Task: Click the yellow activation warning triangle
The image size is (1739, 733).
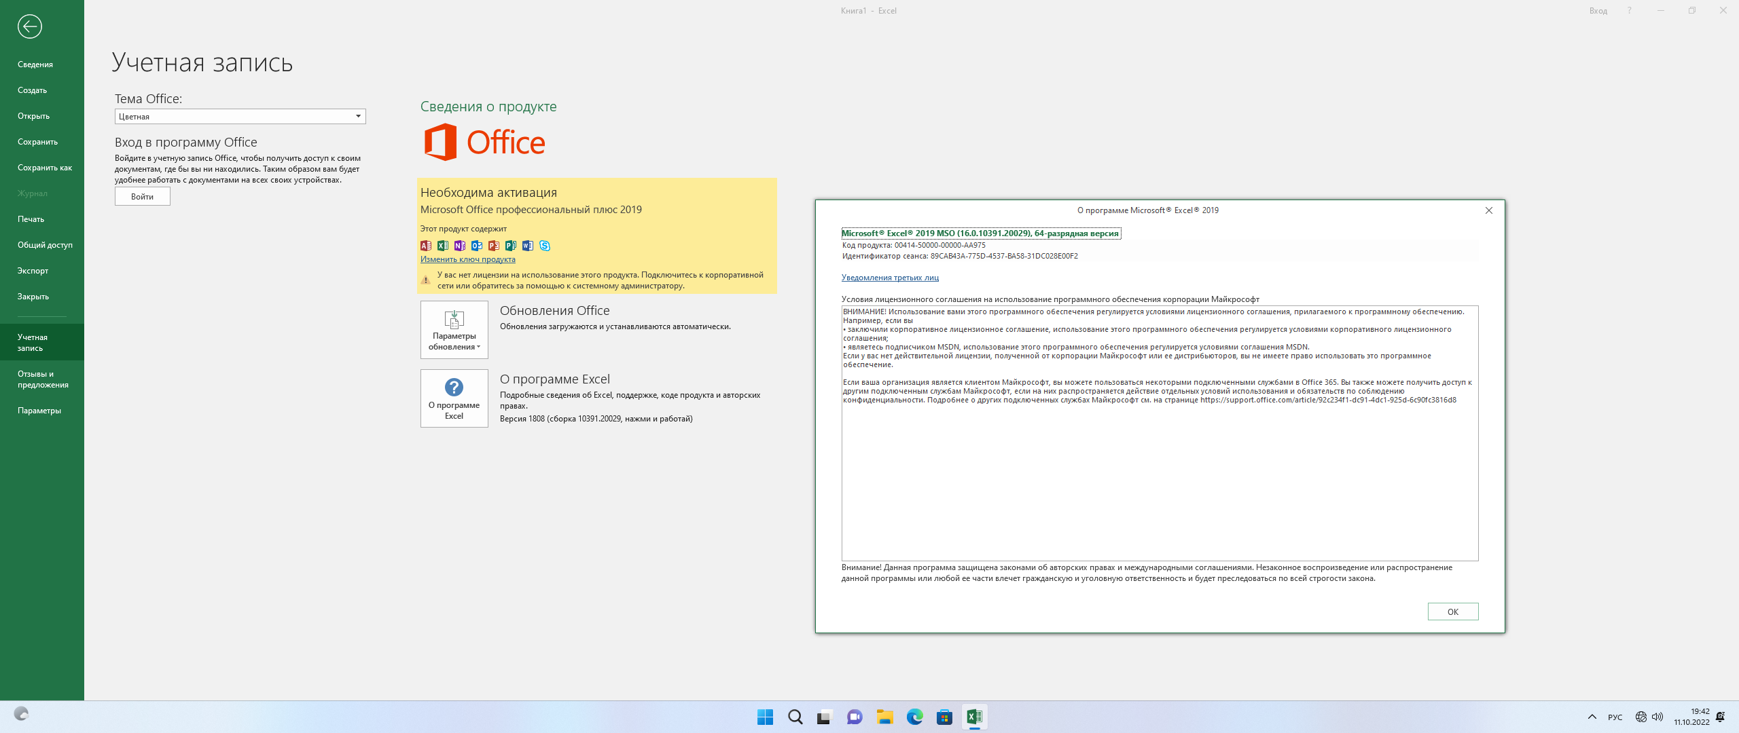Action: click(426, 280)
